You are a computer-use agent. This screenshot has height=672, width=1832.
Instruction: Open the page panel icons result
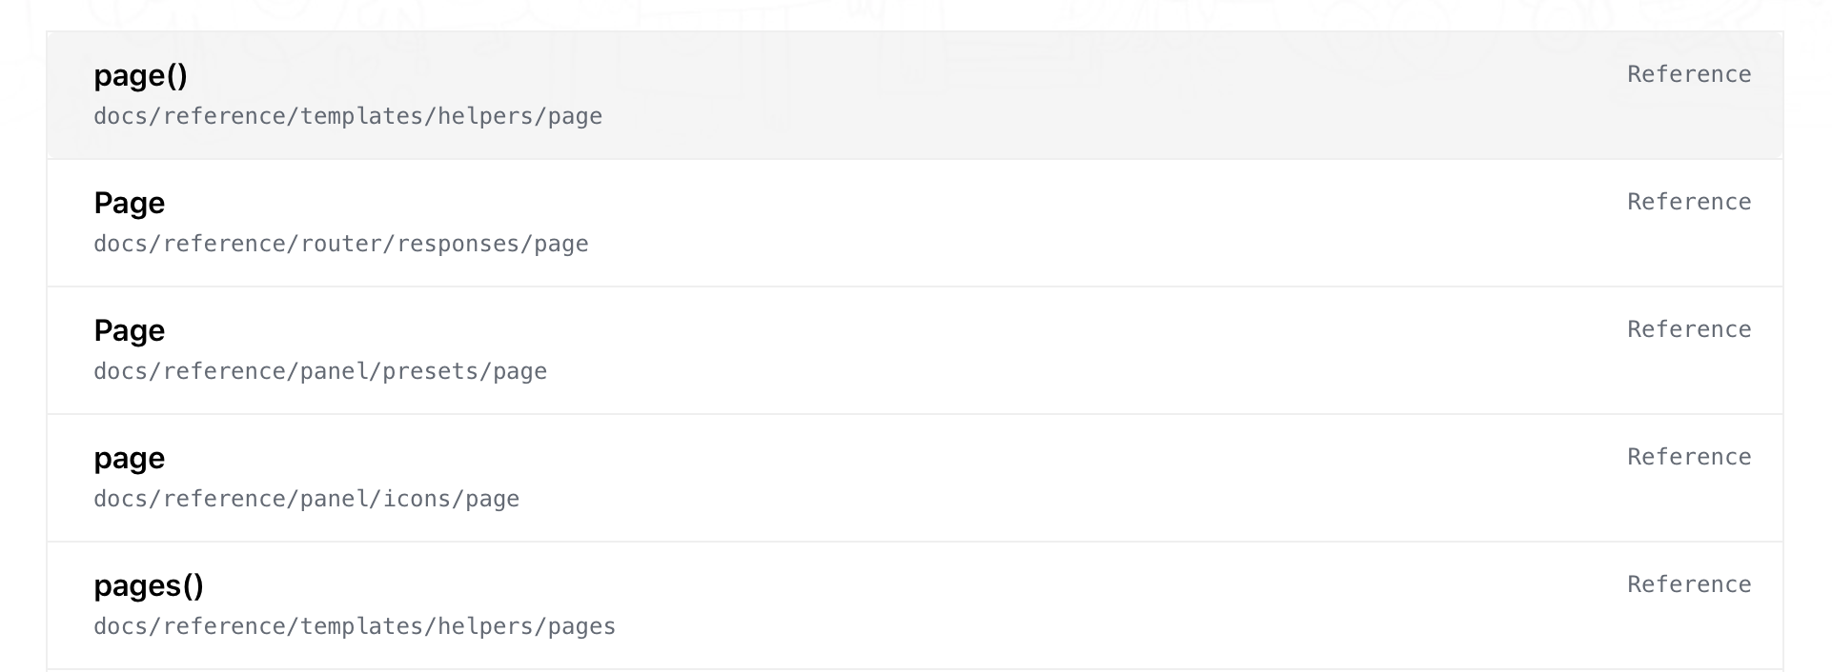pyautogui.click(x=129, y=458)
